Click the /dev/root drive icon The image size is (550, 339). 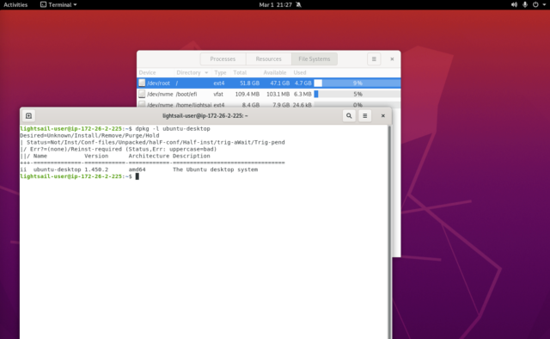[142, 83]
